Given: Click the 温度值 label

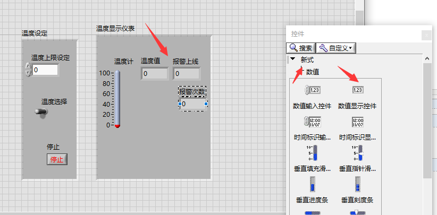Looking at the screenshot, I should (x=150, y=61).
